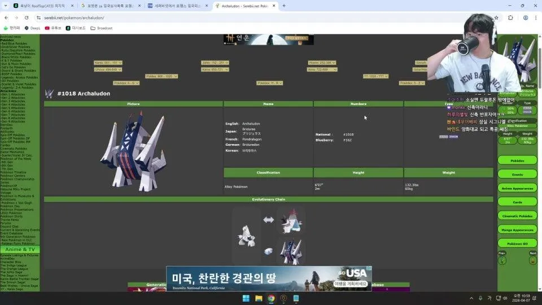Viewport: 542px width, 305px height.
Task: Open the taskbar clock and date
Action: [520, 298]
